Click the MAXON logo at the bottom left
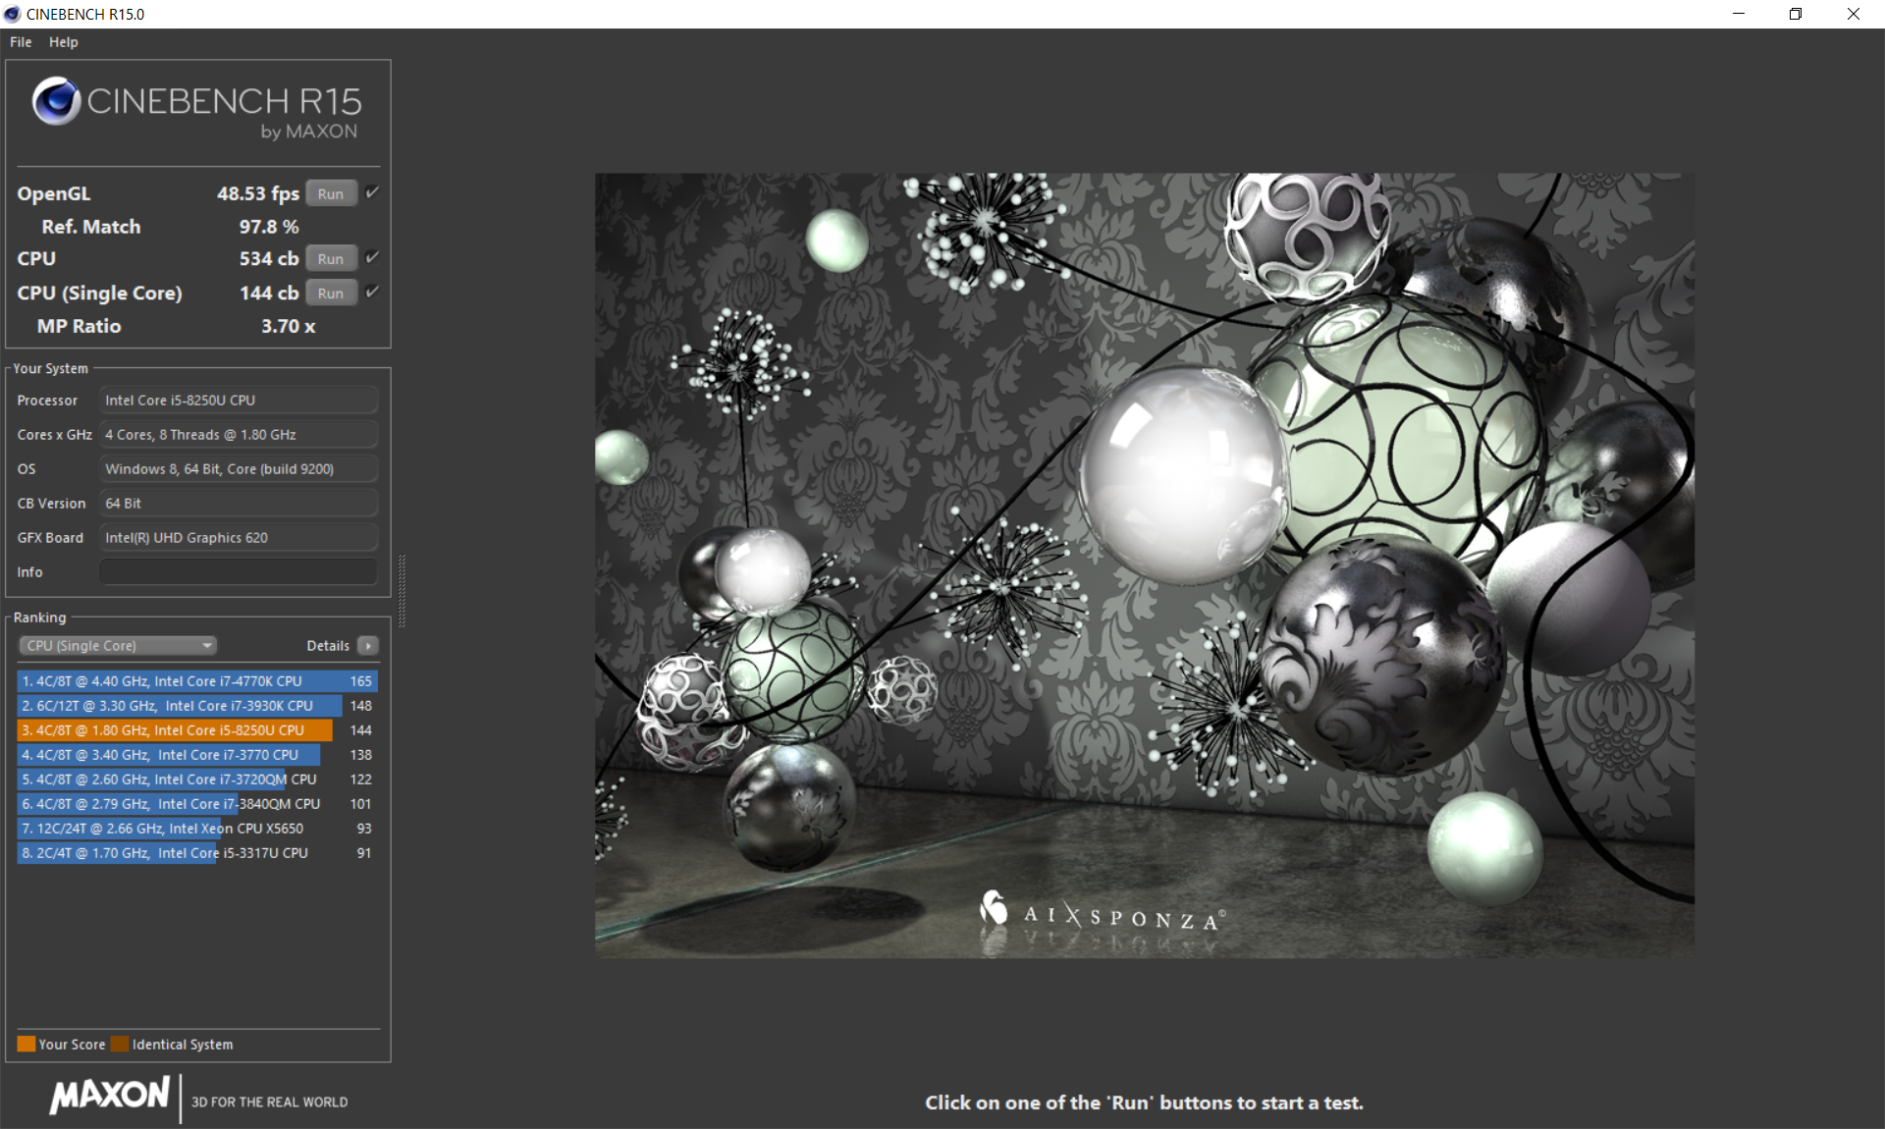The height and width of the screenshot is (1129, 1885). [110, 1095]
